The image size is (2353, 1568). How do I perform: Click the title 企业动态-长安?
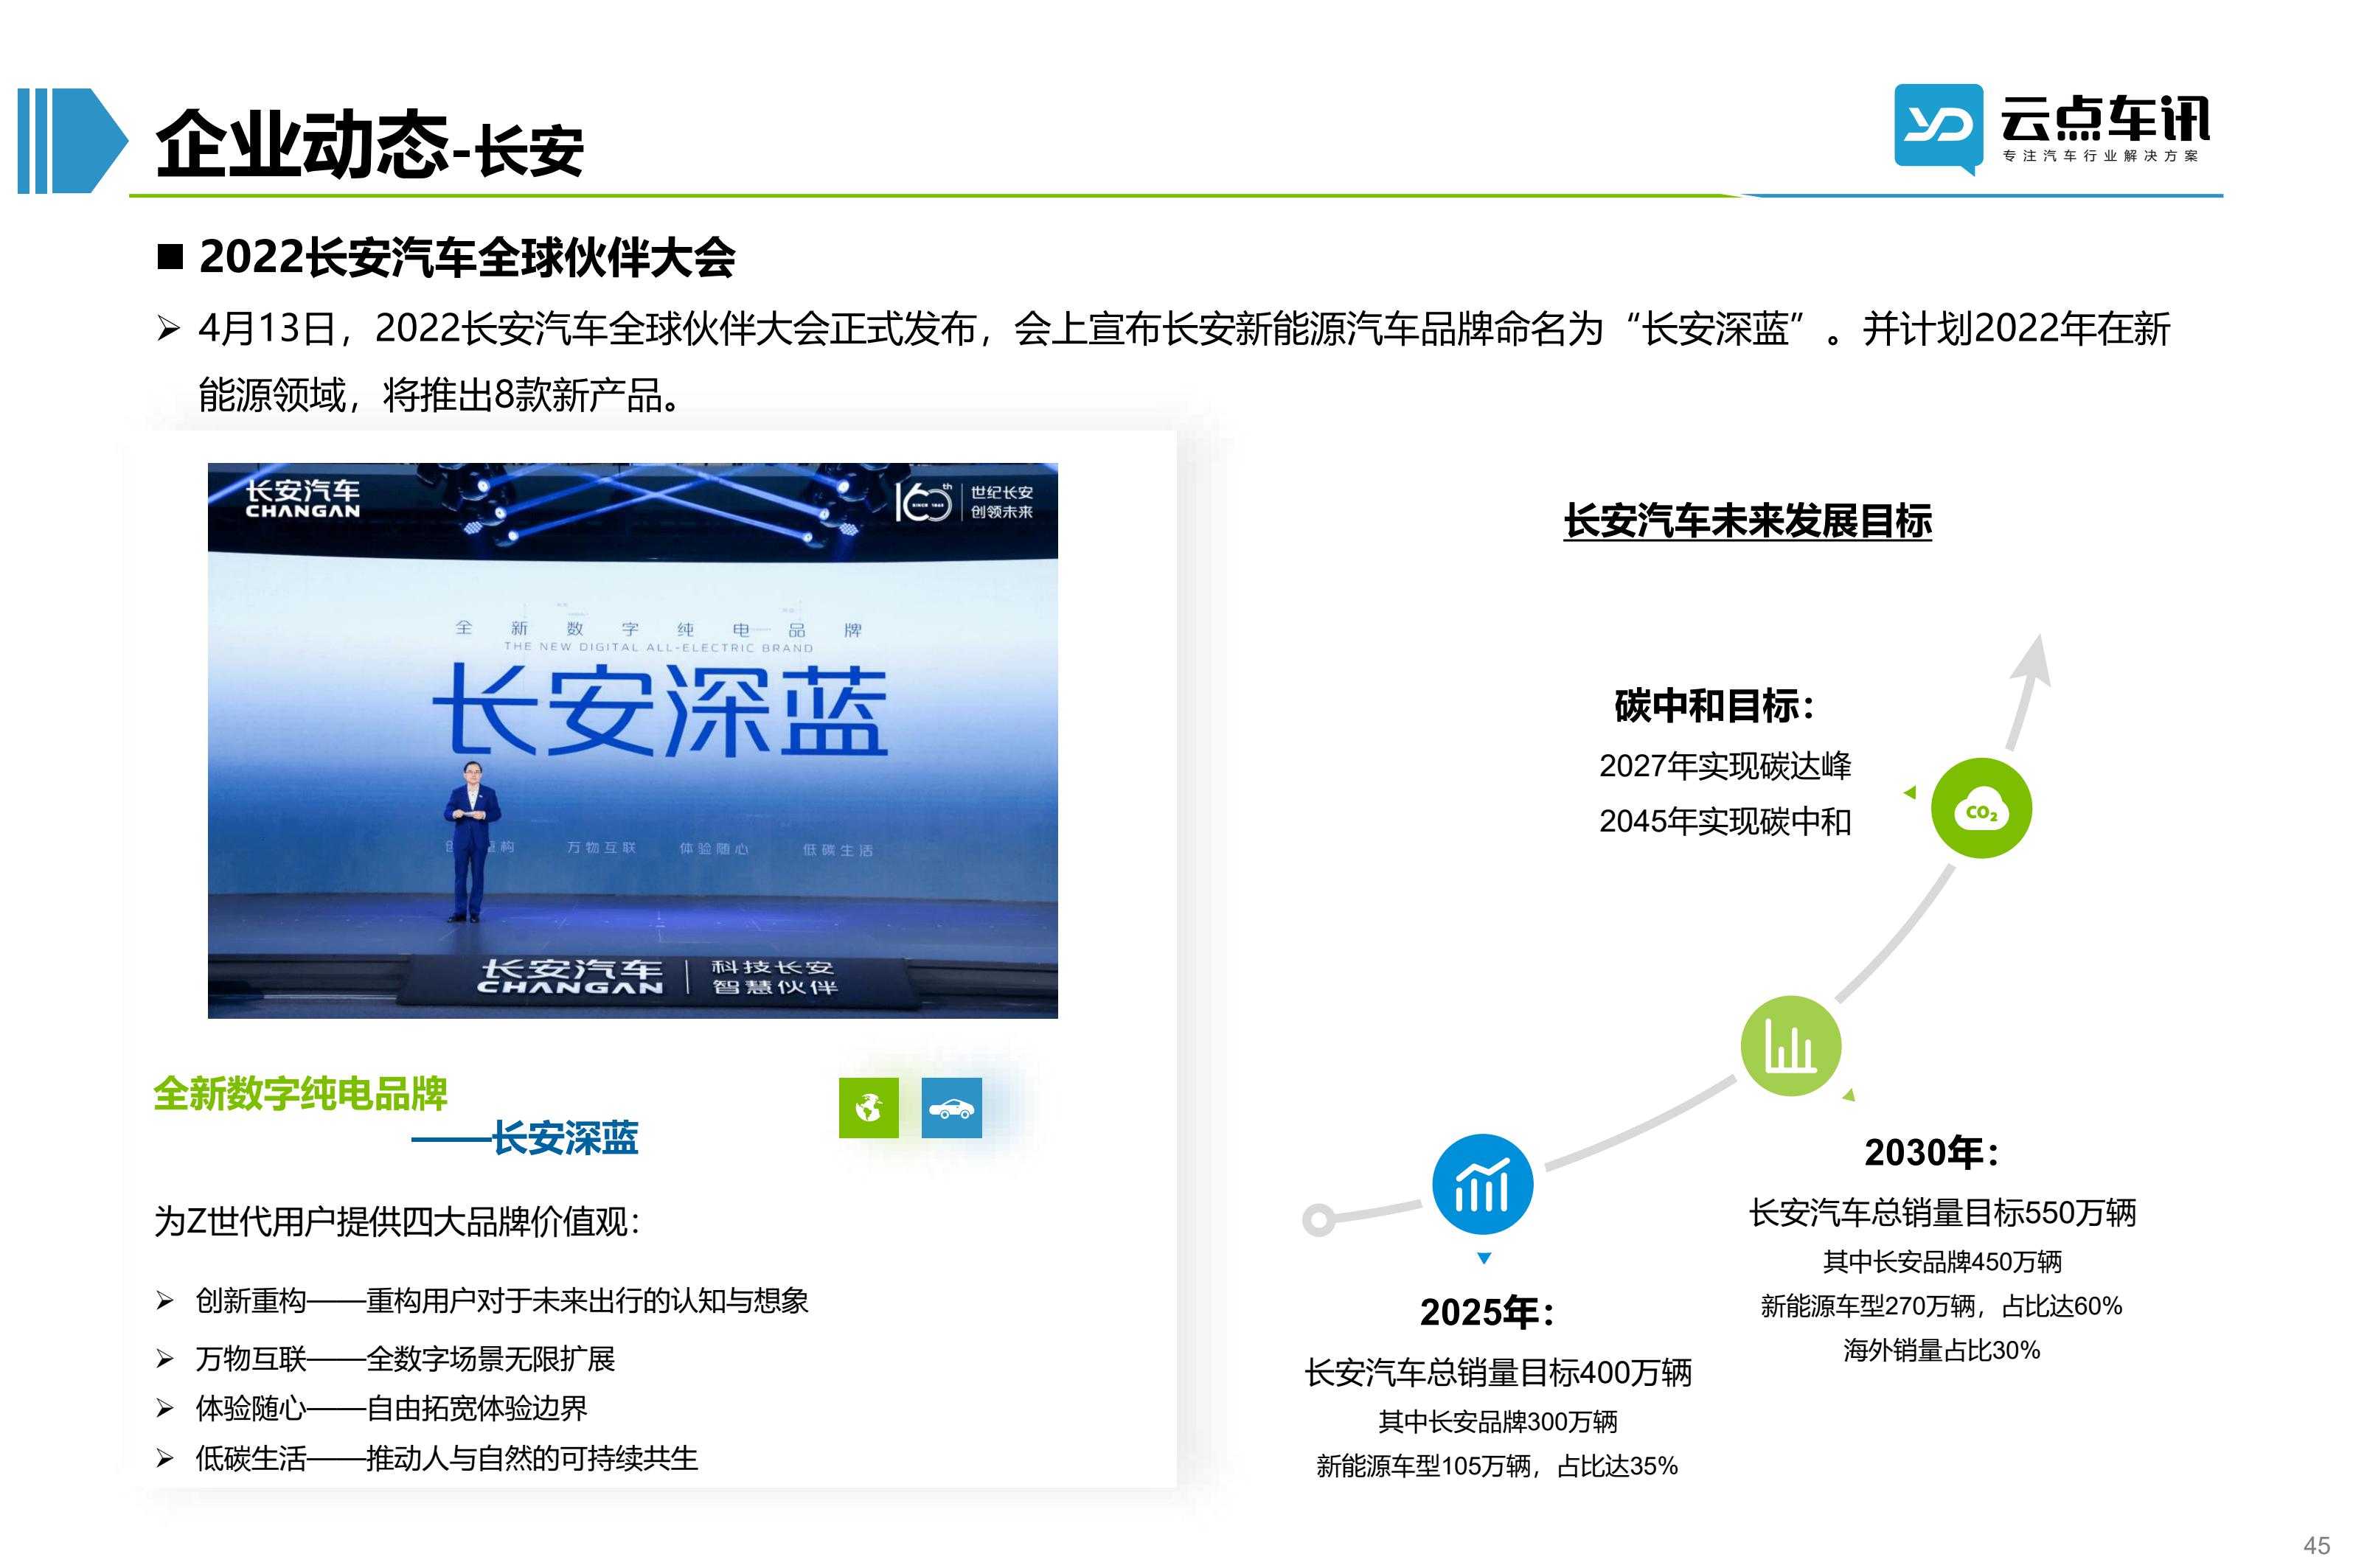tap(369, 145)
